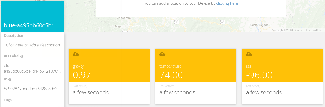This screenshot has height=107, width=325.
Task: Open the rssi variable card
Action: click(282, 77)
